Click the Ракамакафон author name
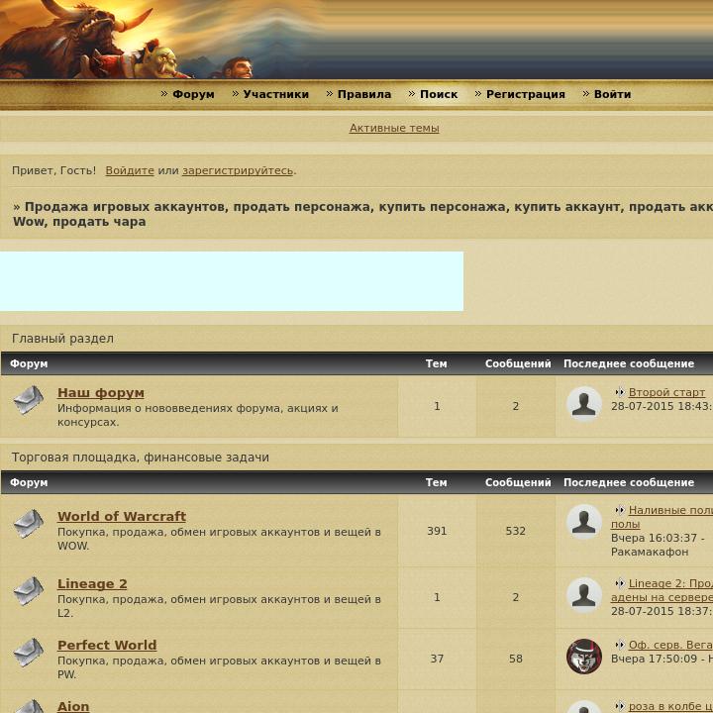Viewport: 713px width, 713px height. (x=650, y=552)
